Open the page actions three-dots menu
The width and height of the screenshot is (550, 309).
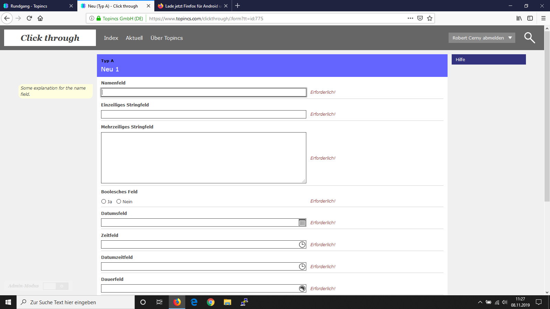(x=410, y=19)
